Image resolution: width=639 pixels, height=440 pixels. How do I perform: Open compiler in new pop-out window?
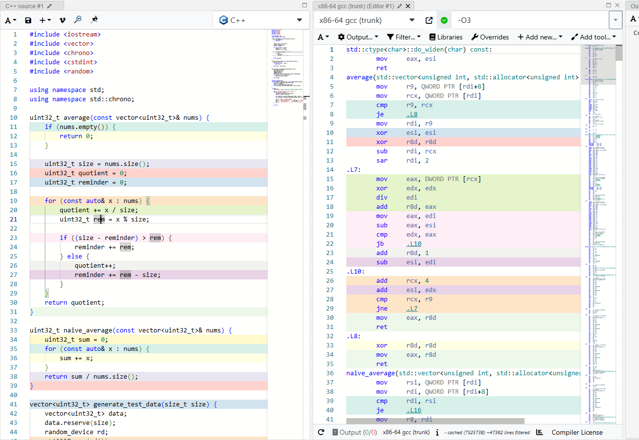coord(429,20)
